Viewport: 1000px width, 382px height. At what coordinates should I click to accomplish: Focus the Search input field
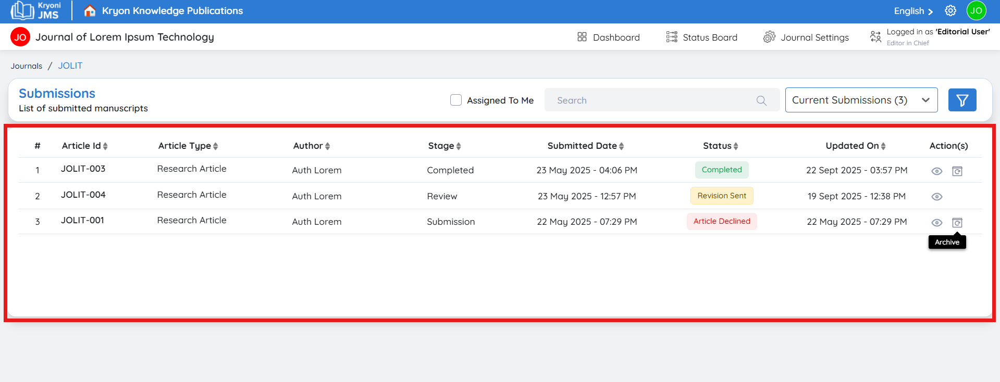[x=651, y=100]
